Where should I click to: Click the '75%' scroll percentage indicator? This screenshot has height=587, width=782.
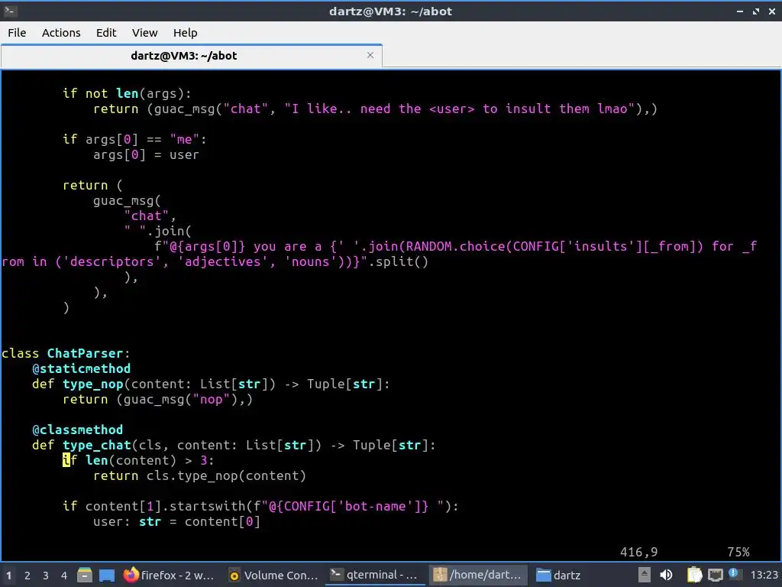point(738,552)
